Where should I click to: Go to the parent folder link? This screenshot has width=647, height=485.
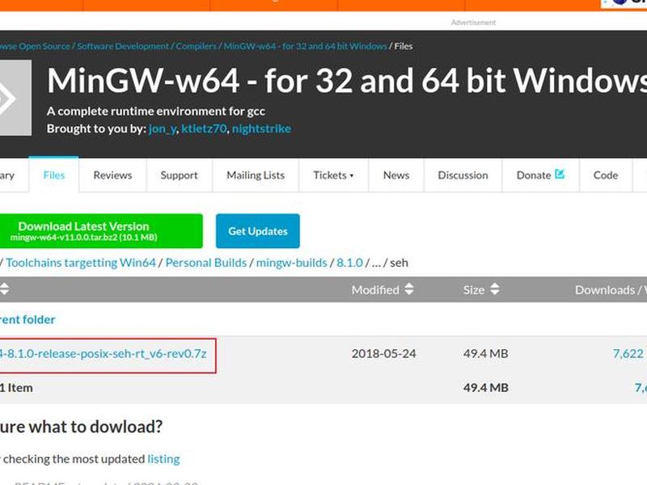(27, 319)
